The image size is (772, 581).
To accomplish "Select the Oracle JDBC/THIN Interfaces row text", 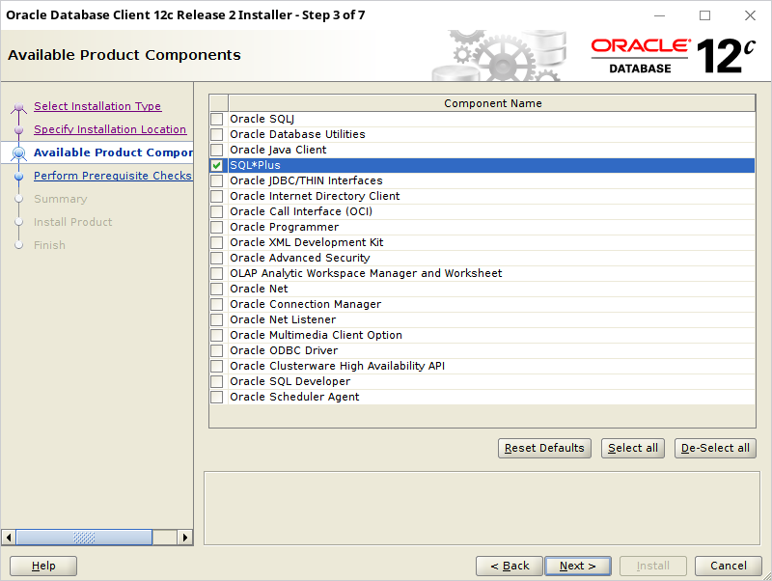I will 306,180.
